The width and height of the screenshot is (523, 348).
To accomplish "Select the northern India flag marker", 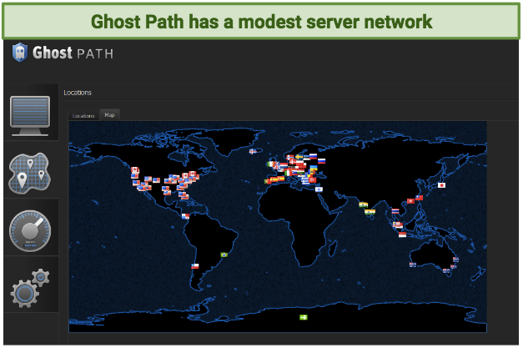I will coord(363,204).
